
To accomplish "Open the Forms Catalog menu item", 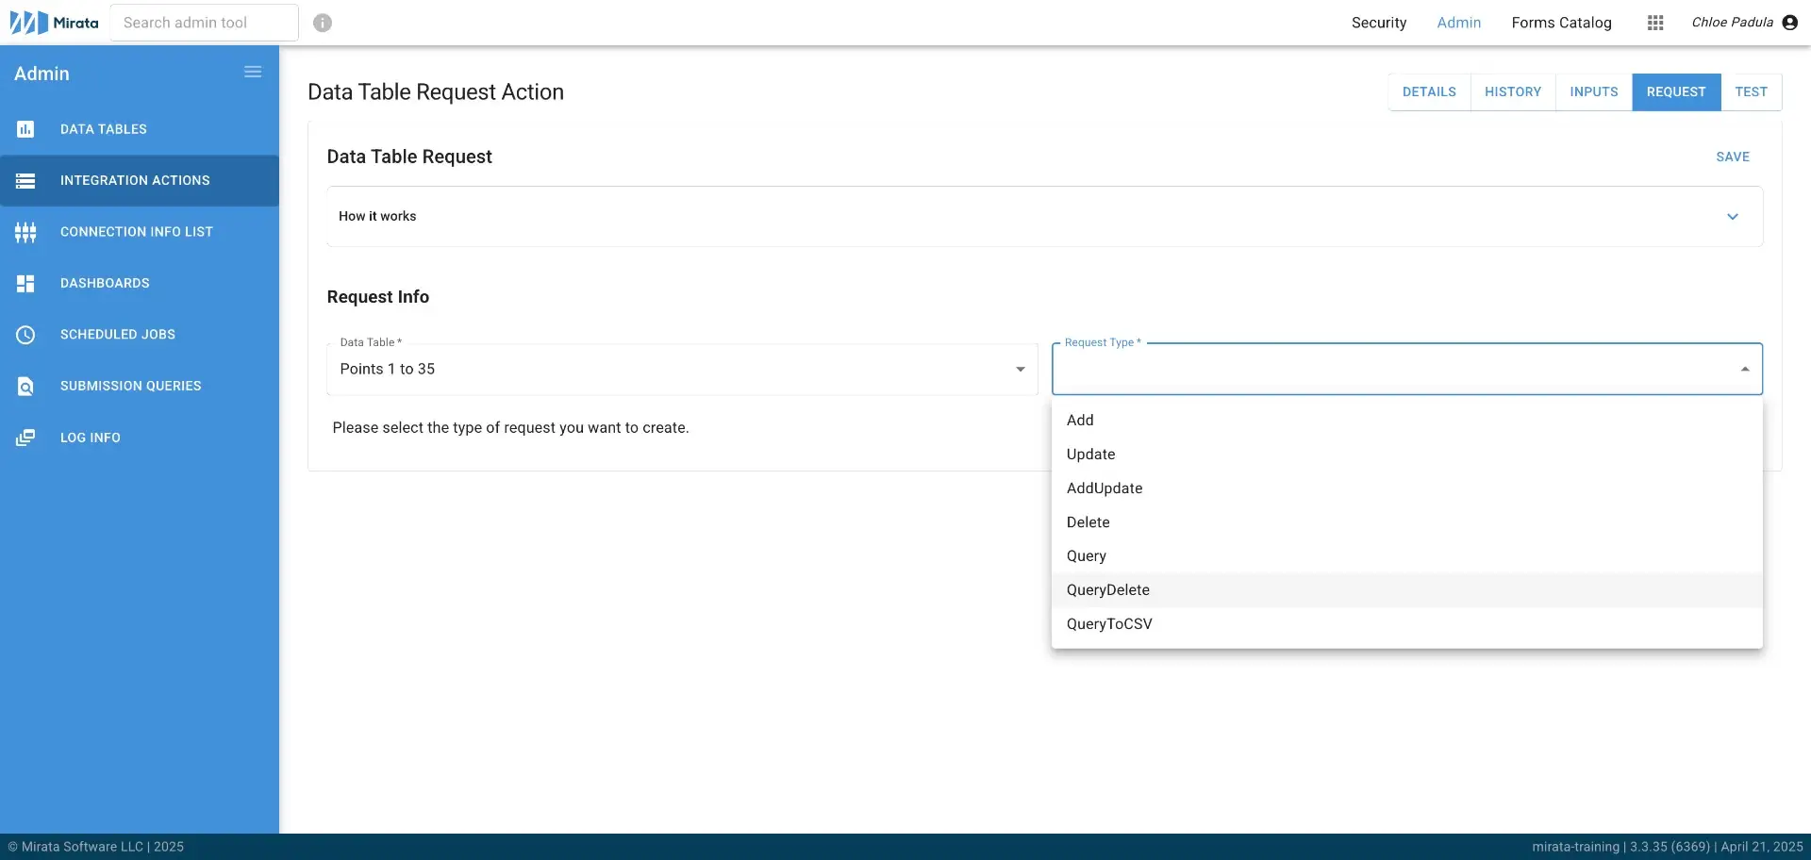I will click(x=1561, y=23).
